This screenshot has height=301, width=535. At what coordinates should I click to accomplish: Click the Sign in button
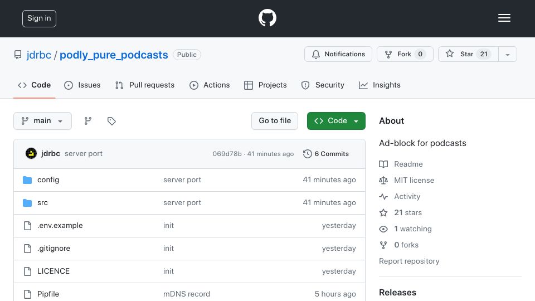[x=39, y=18]
